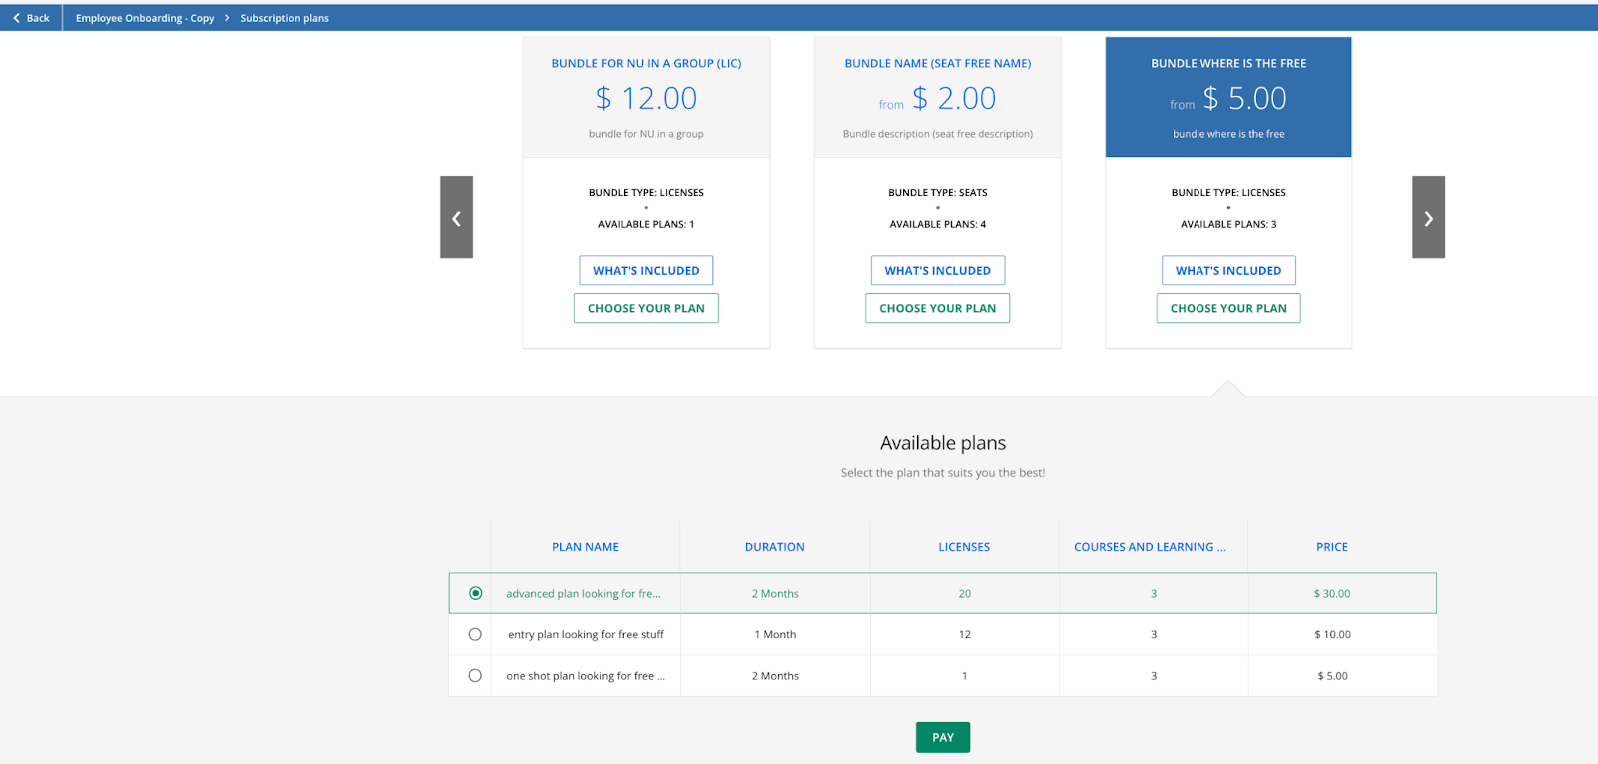Click 'Bundle description (seat free description)' text
Screen dimensions: 1598x764
pos(937,134)
